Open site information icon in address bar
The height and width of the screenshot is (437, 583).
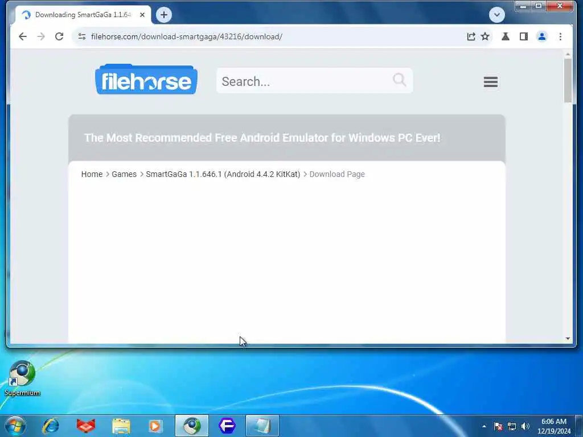[82, 36]
